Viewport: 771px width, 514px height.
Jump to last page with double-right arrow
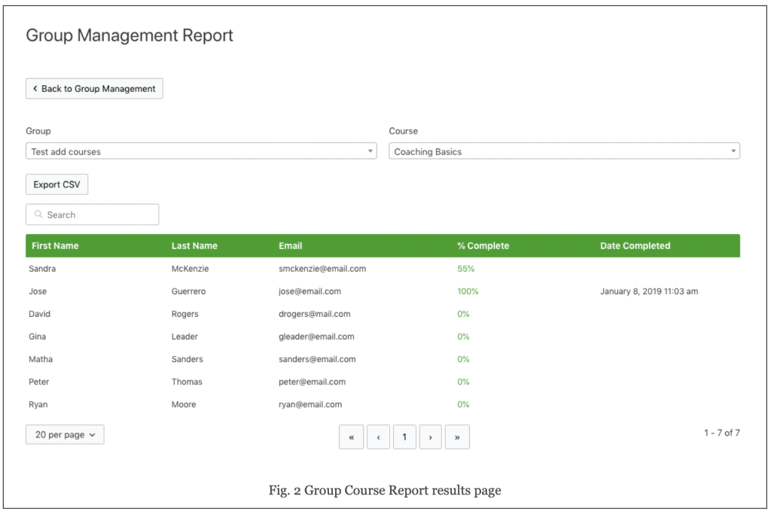coord(457,436)
